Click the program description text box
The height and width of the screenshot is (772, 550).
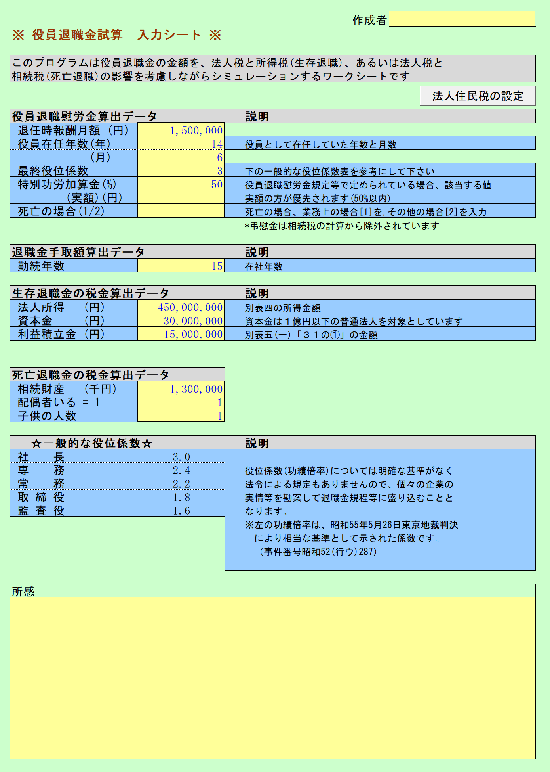(x=272, y=69)
